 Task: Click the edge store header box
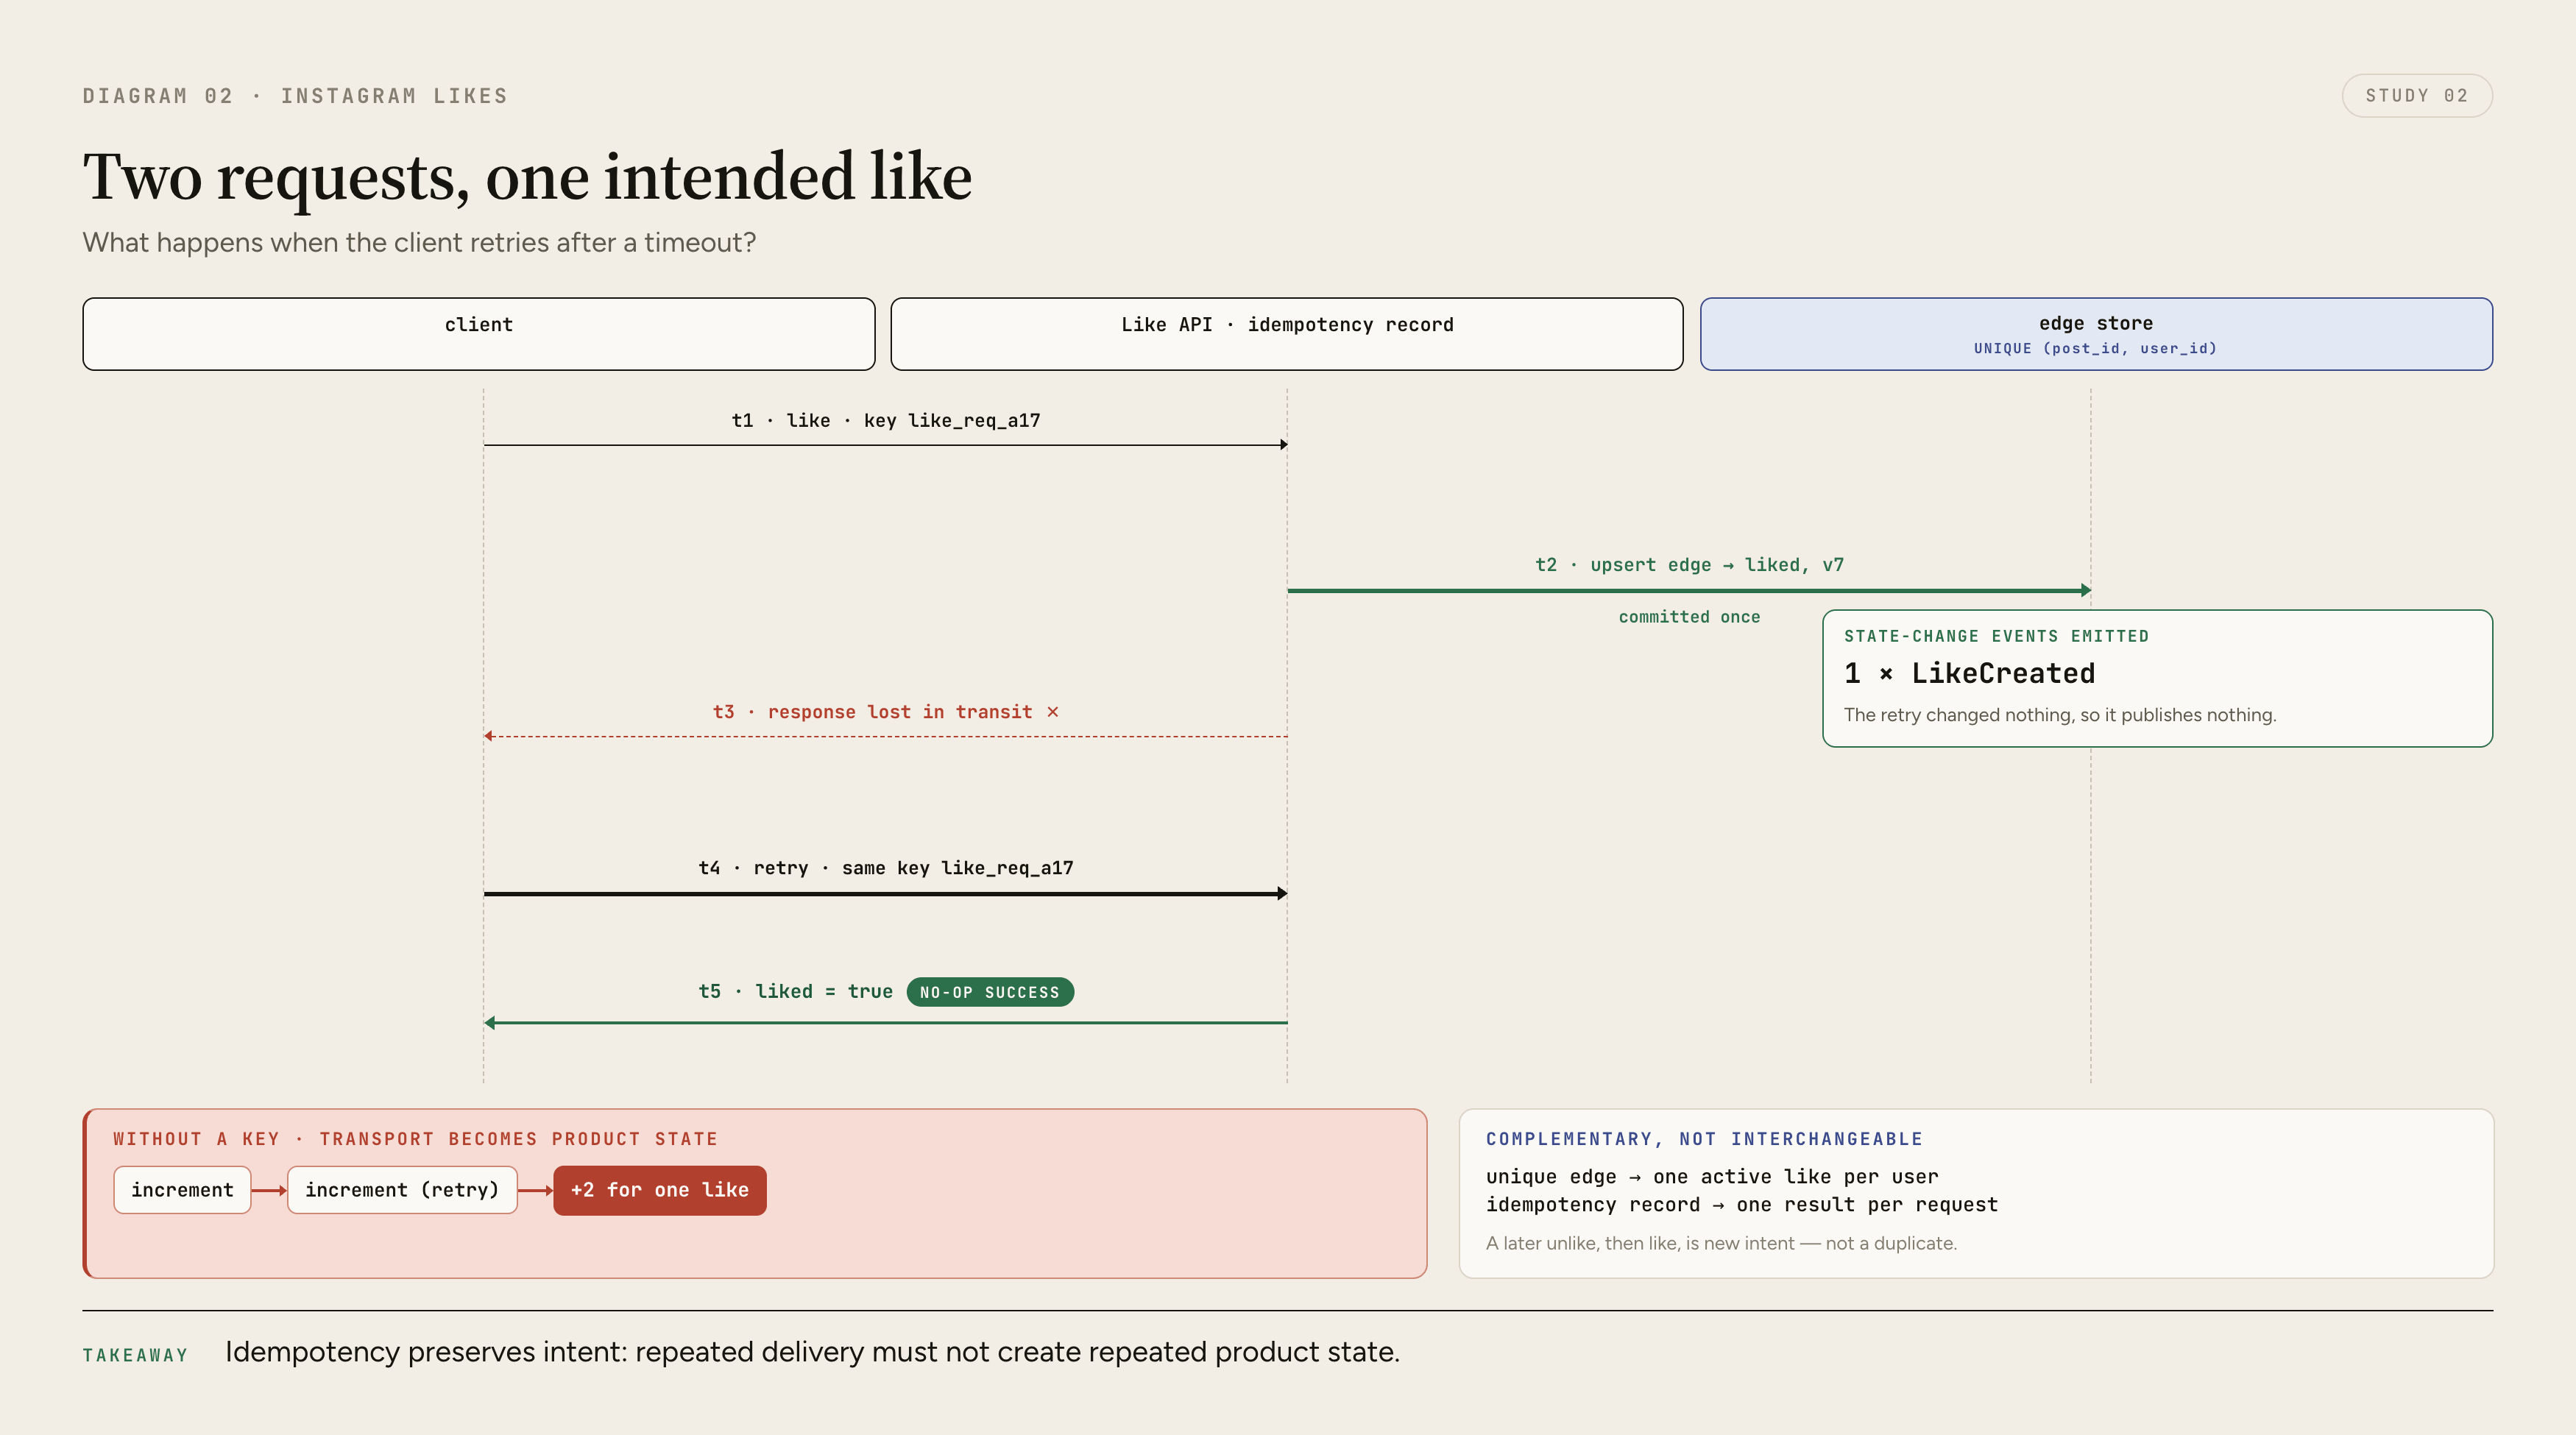2096,334
